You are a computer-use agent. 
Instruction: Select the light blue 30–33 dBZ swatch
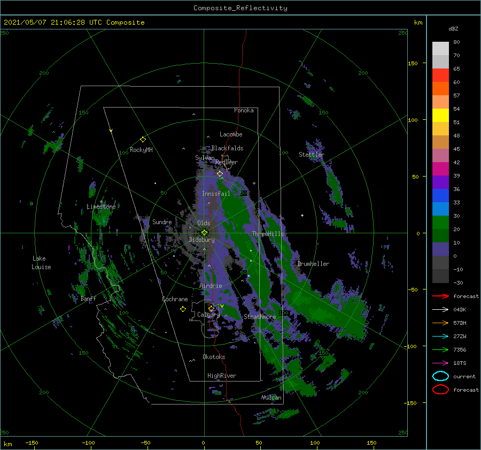coord(440,209)
